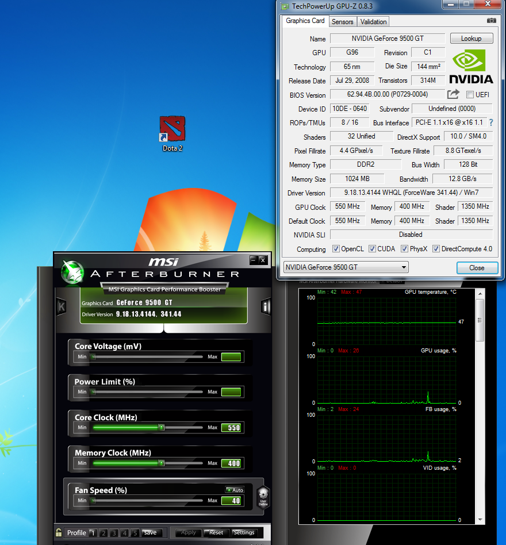
Task: Open the fan User Define gear
Action: 263,498
